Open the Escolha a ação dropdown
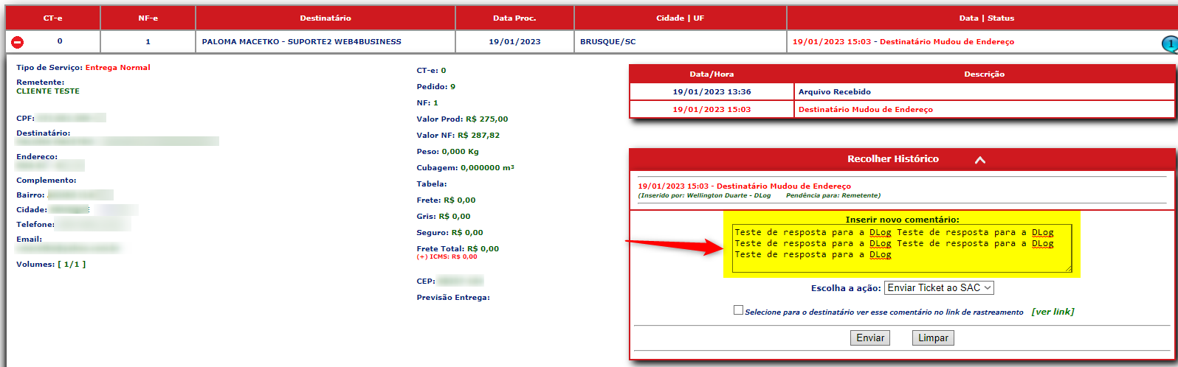The width and height of the screenshot is (1178, 367). click(939, 288)
